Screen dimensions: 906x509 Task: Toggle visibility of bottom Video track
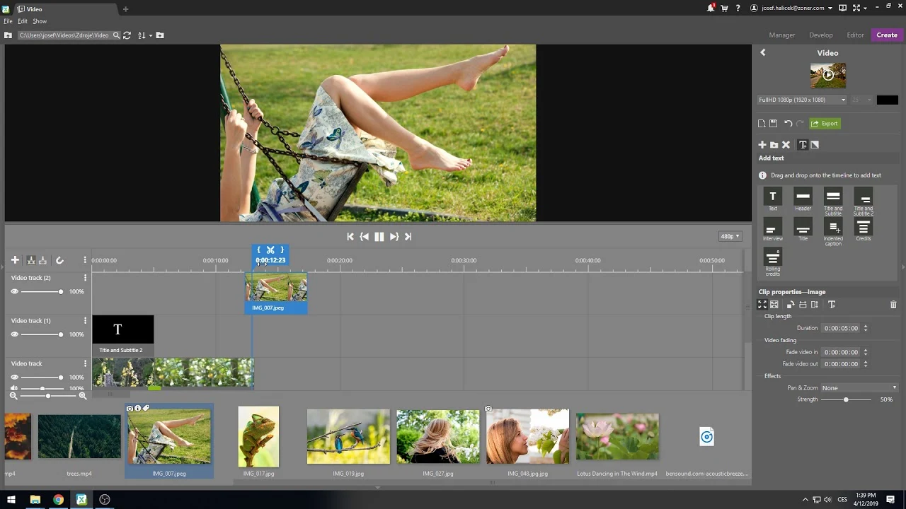pyautogui.click(x=14, y=378)
